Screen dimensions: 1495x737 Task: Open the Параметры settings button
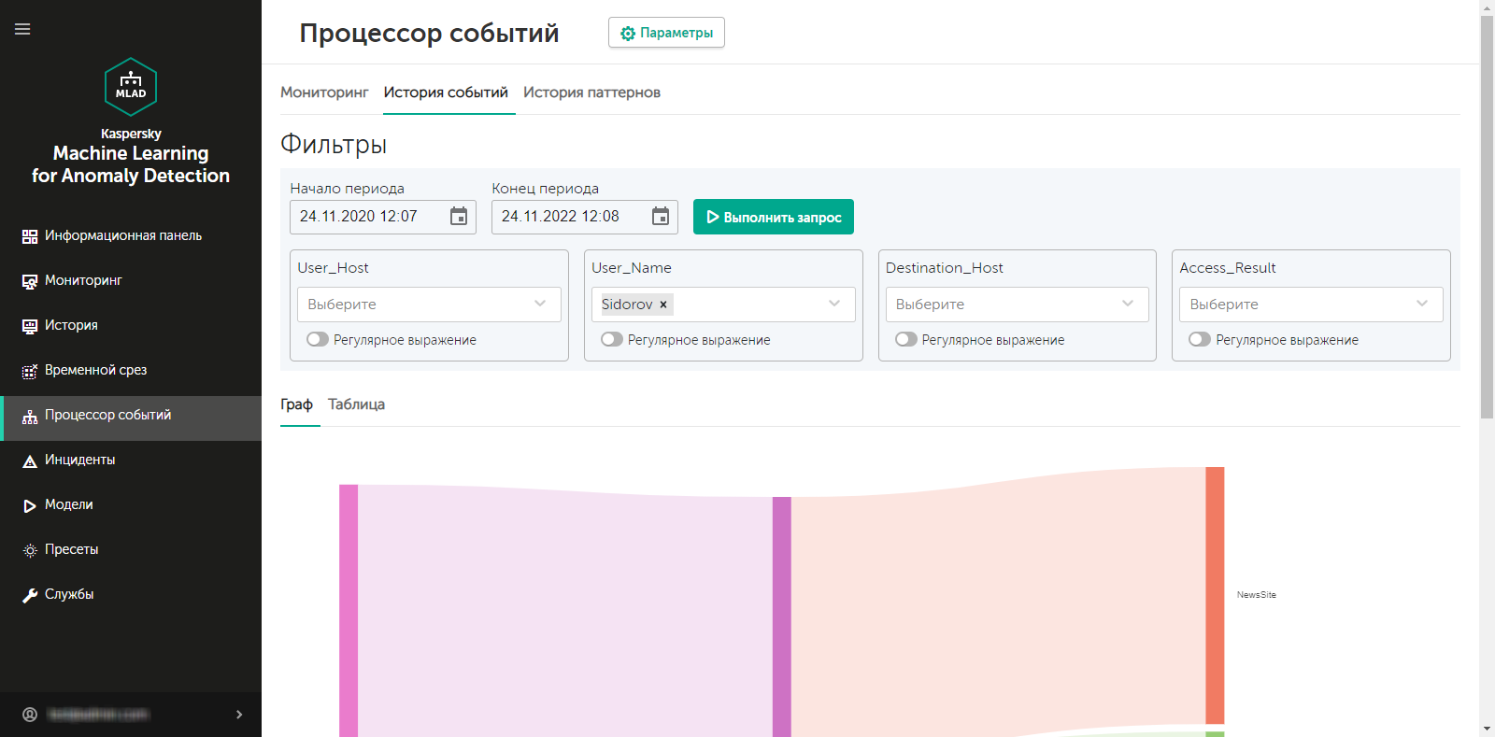pyautogui.click(x=666, y=33)
